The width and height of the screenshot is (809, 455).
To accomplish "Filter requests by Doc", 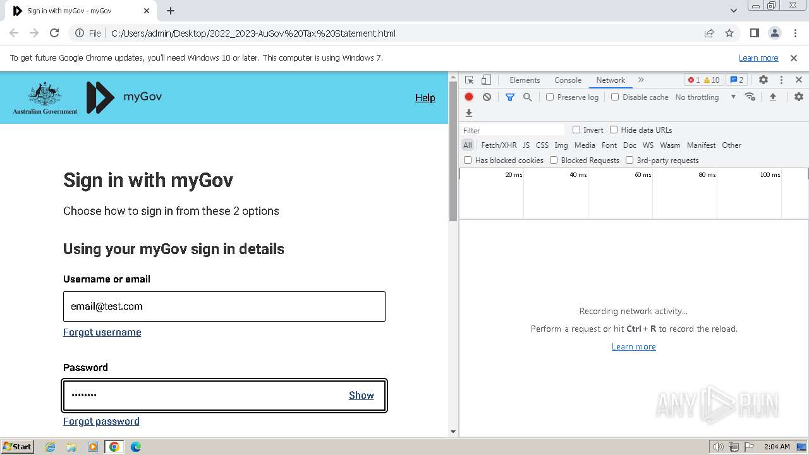I will pyautogui.click(x=630, y=145).
